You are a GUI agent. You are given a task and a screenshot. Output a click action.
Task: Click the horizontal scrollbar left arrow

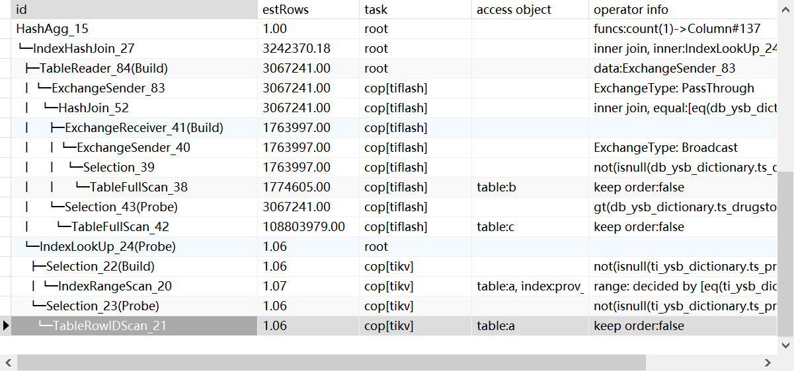(8, 362)
